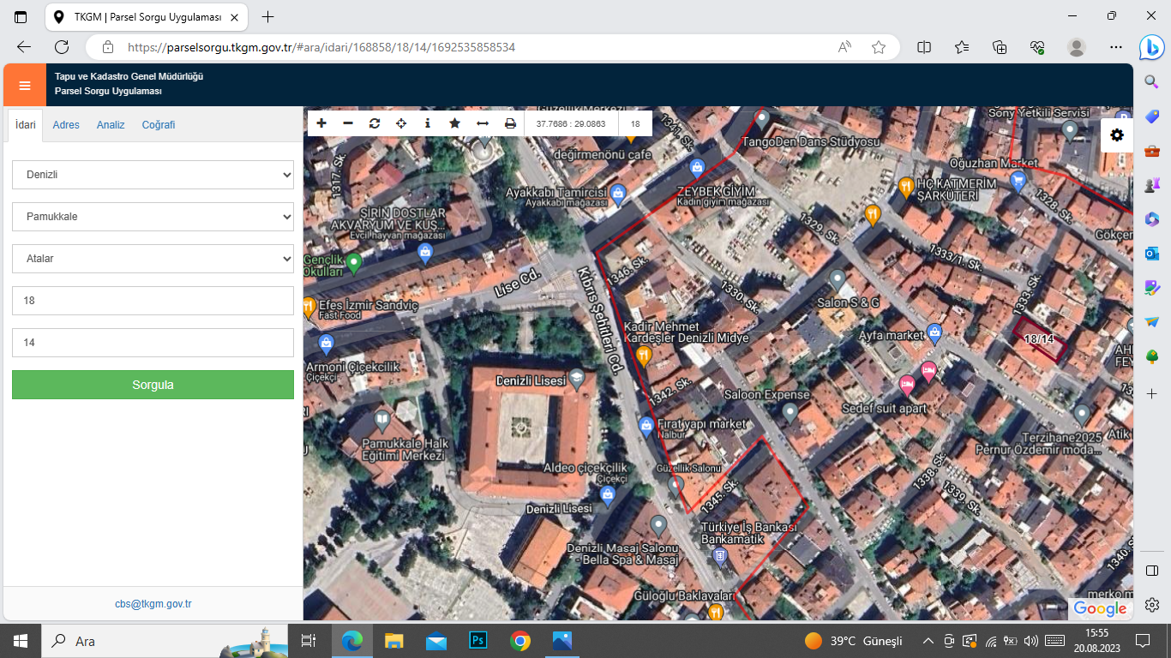This screenshot has width=1171, height=658.
Task: Click the green Sorgula button
Action: (x=153, y=385)
